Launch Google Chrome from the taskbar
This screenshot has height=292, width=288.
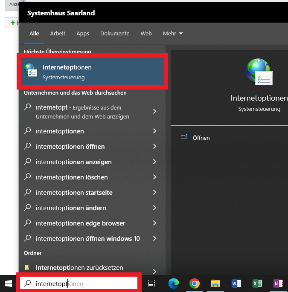point(195,283)
